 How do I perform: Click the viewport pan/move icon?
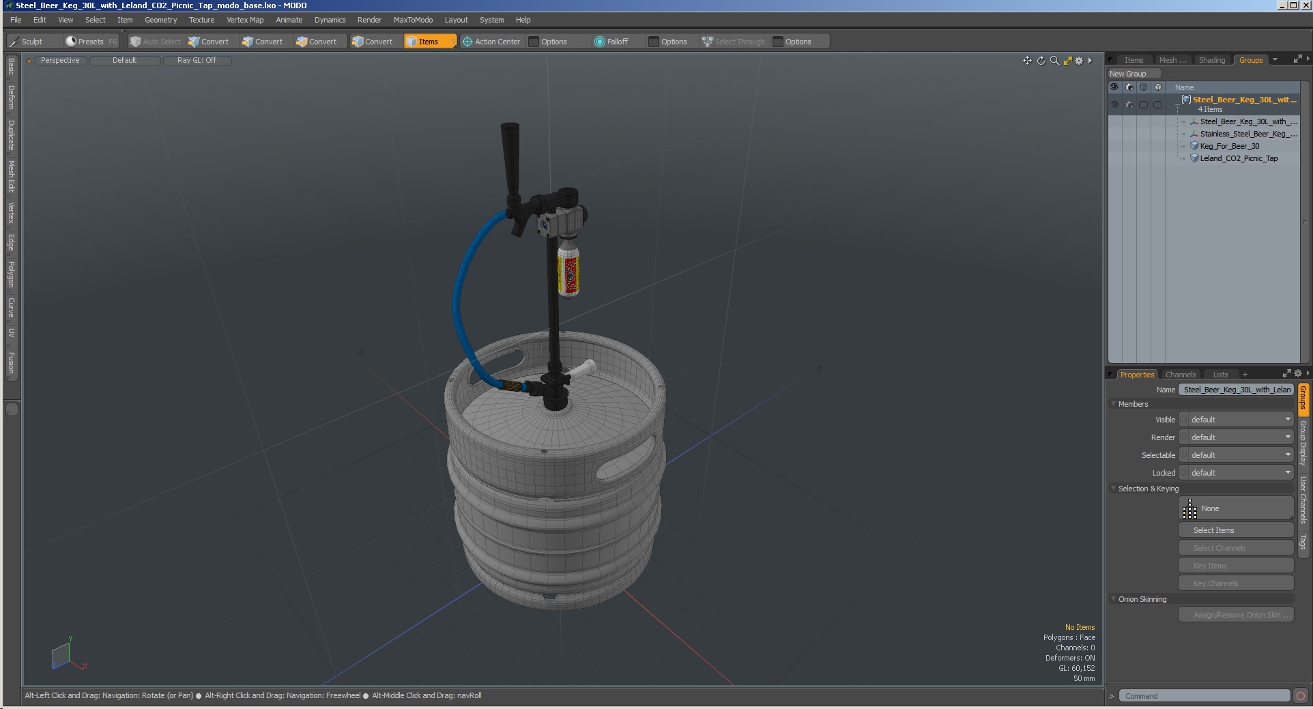click(1027, 61)
